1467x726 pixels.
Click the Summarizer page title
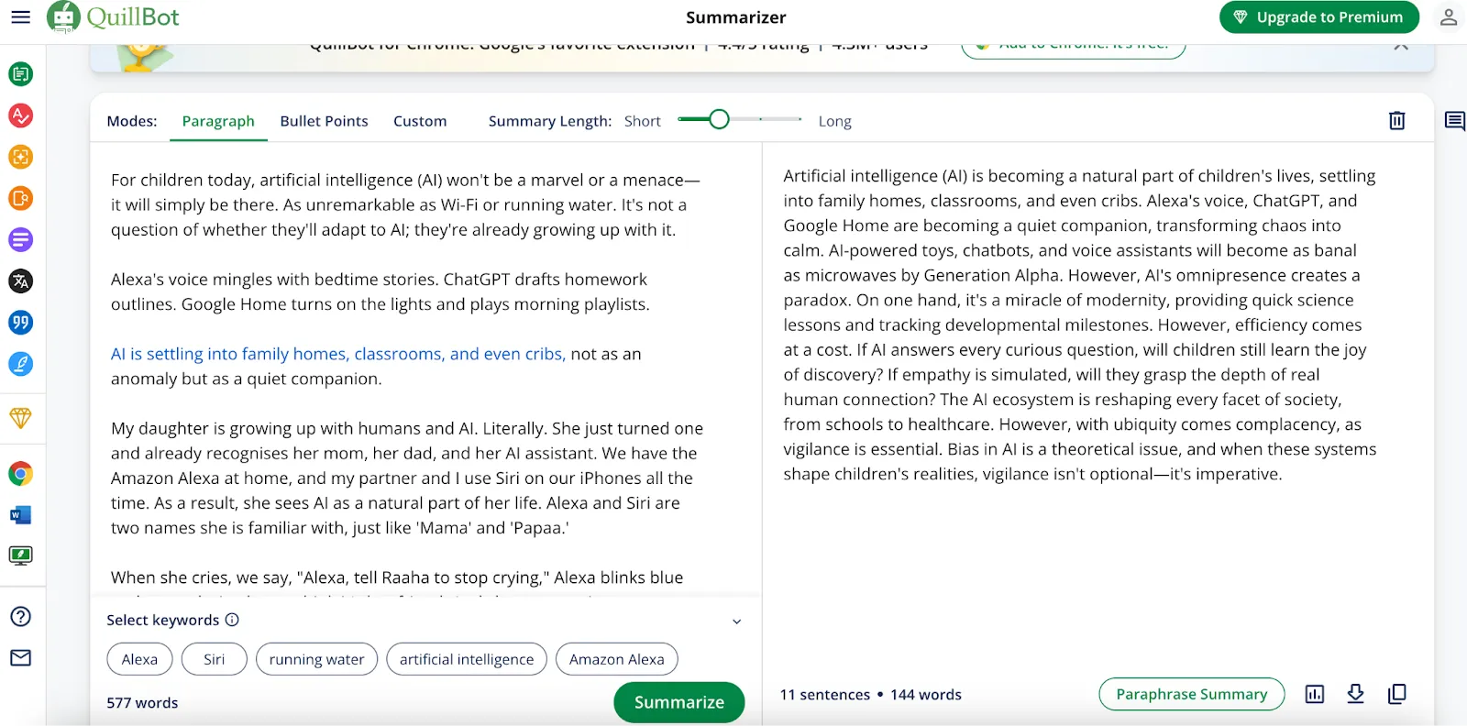tap(735, 17)
